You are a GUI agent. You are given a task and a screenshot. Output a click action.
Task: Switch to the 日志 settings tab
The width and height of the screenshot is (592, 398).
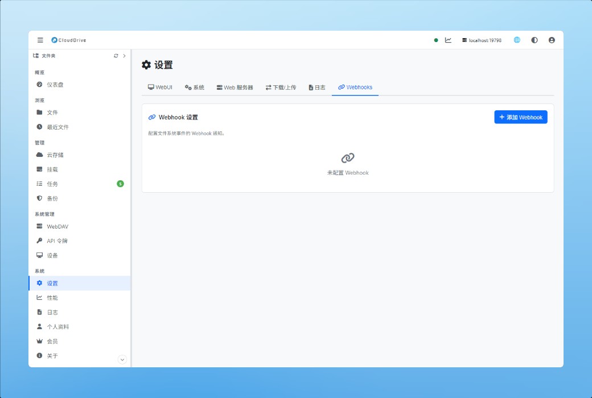click(317, 87)
